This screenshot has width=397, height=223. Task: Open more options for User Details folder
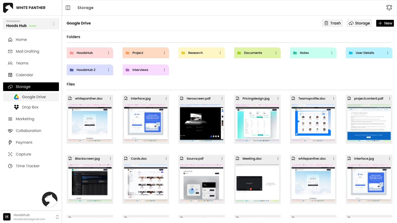pyautogui.click(x=388, y=53)
